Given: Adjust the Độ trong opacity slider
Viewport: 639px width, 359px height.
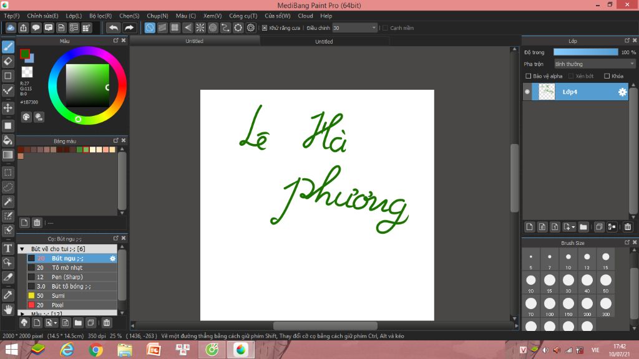Looking at the screenshot, I should 585,52.
